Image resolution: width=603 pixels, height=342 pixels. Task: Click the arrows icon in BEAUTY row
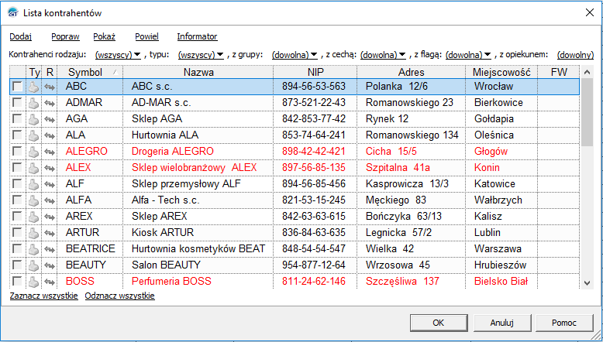point(50,265)
